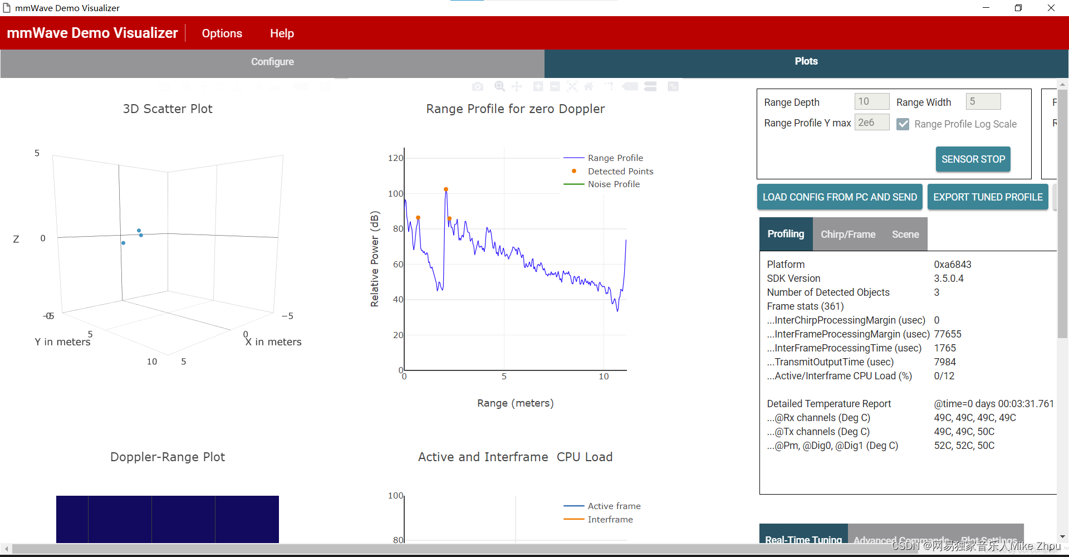Click the camera download-plot-as-PNG icon

pos(478,86)
